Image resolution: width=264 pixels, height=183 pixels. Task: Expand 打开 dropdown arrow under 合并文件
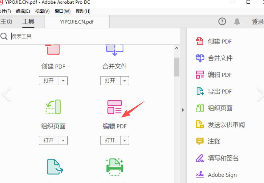point(125,81)
